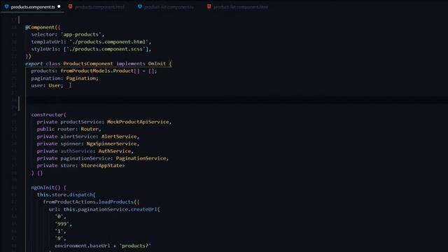Click the 'products?' string literal

point(135,246)
